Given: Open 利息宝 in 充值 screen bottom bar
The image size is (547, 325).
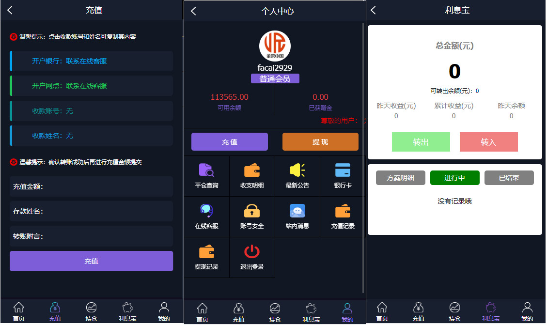Looking at the screenshot, I should 127,311.
